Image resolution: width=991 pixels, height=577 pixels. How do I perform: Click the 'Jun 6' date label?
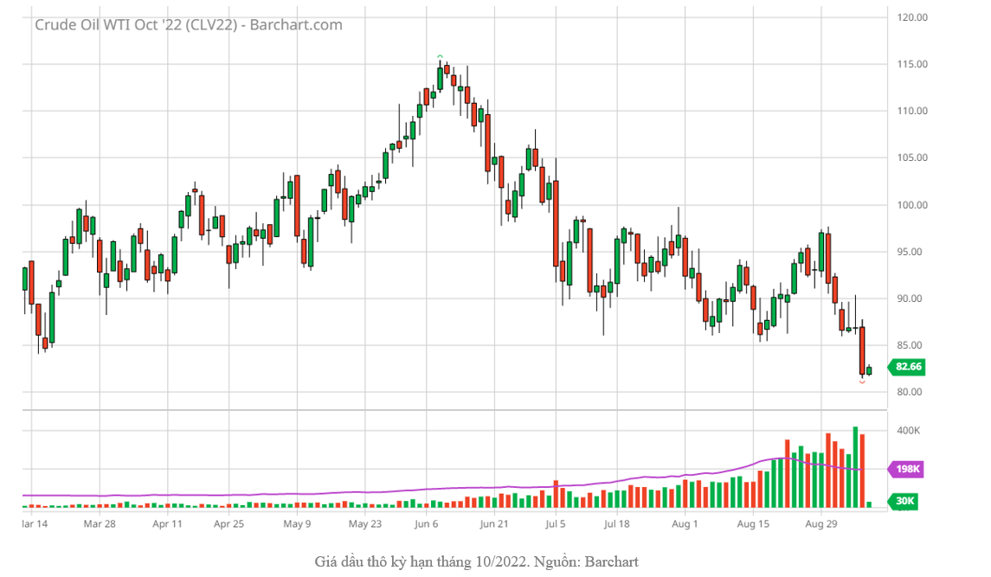[427, 523]
